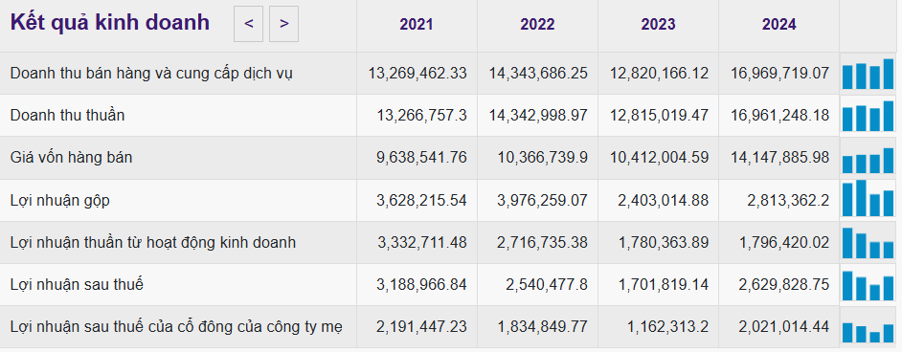Open sparkline chart for Lợi nhuận sau thuế
Viewport: 902px width, 352px height.
868,285
